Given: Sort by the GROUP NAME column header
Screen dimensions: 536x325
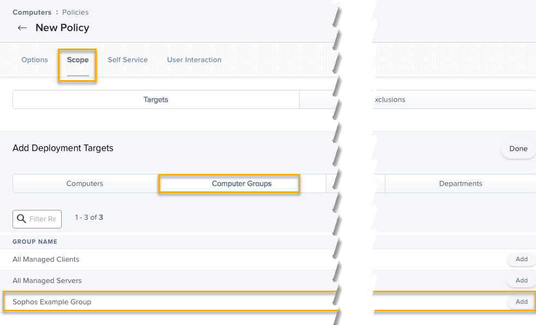Looking at the screenshot, I should pos(35,242).
